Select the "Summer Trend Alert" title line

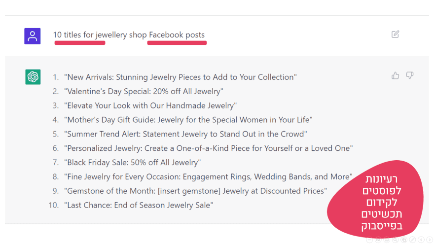coord(185,134)
